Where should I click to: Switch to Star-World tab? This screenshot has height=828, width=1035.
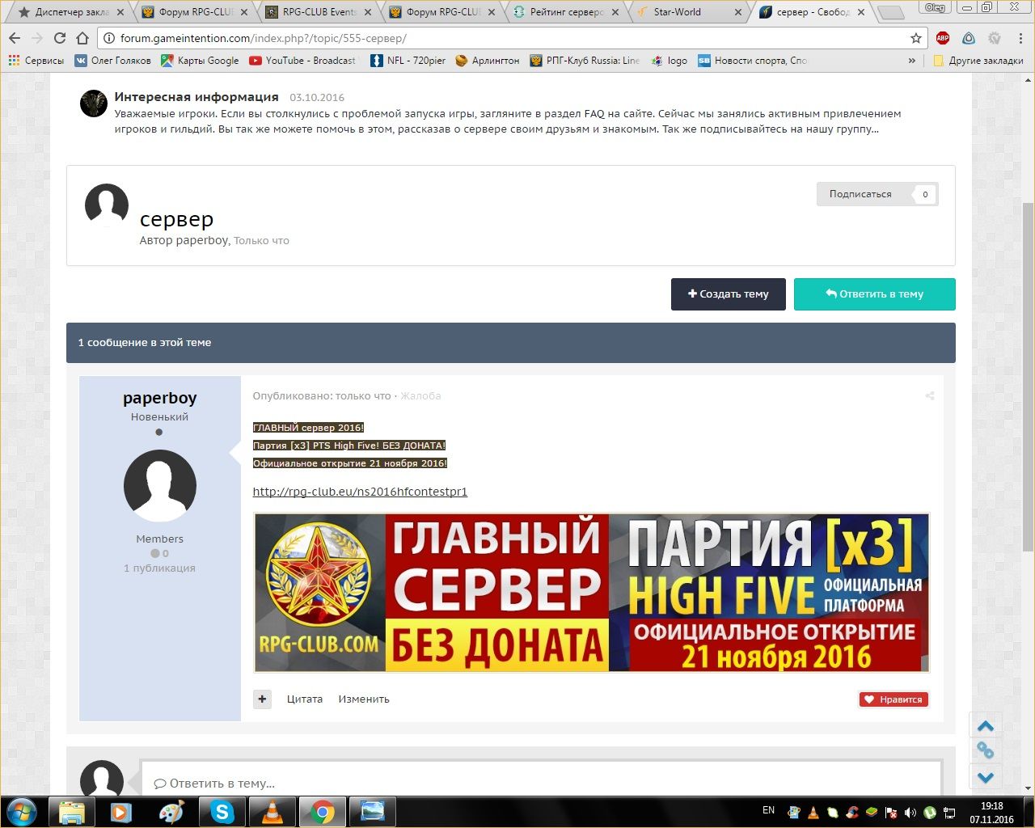point(687,12)
